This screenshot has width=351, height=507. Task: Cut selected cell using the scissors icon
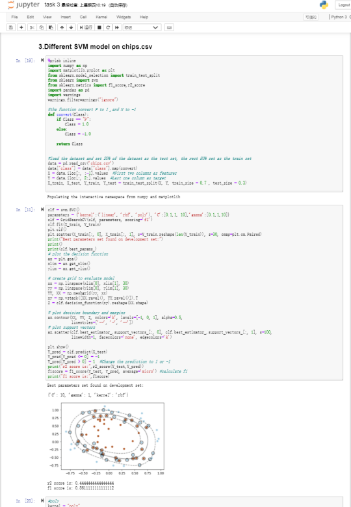click(x=32, y=27)
